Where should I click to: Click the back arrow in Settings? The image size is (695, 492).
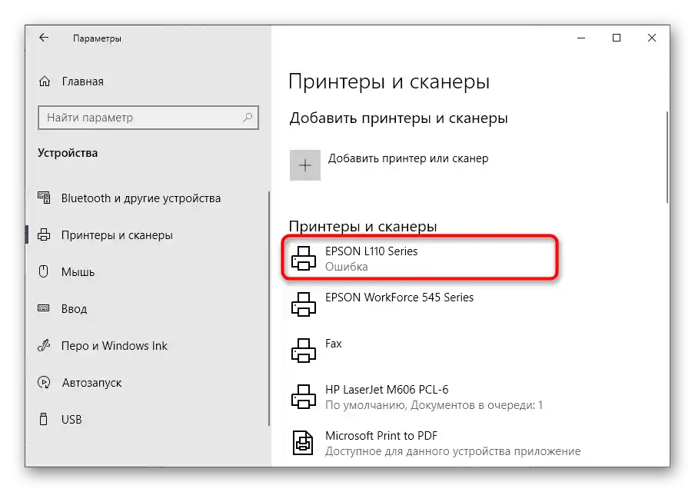coord(43,38)
